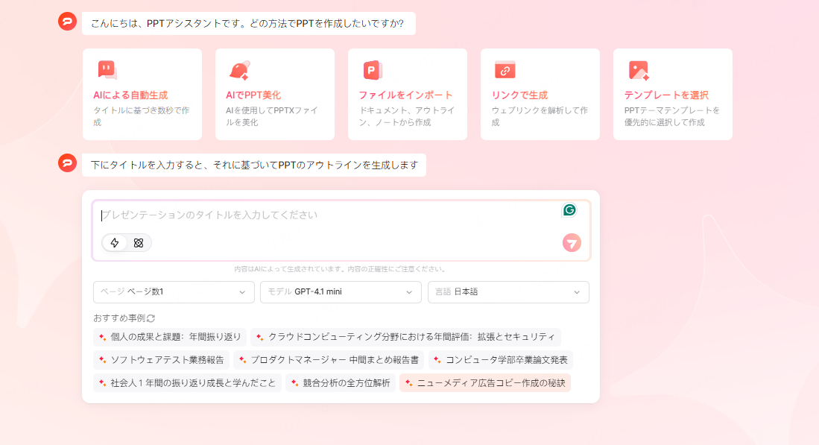Click the Grammarly icon in the input box
819x445 pixels.
[569, 210]
